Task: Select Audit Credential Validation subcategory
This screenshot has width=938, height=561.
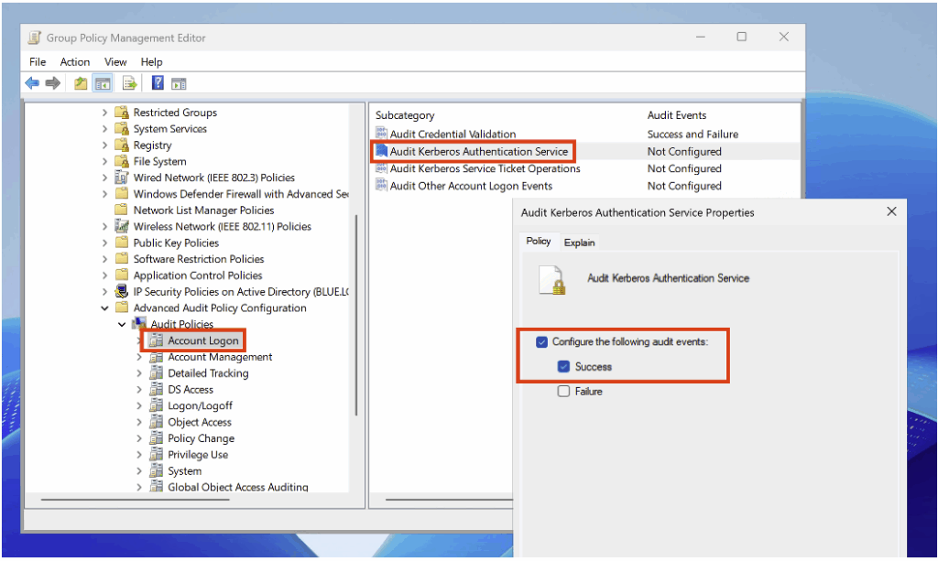Action: tap(453, 134)
